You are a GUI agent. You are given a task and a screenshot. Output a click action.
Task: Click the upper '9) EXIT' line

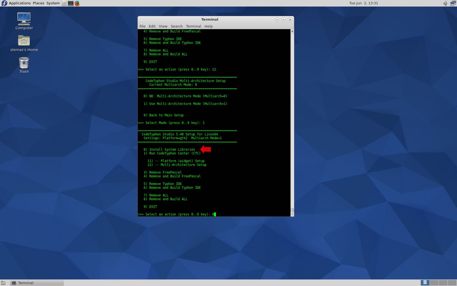coord(150,62)
